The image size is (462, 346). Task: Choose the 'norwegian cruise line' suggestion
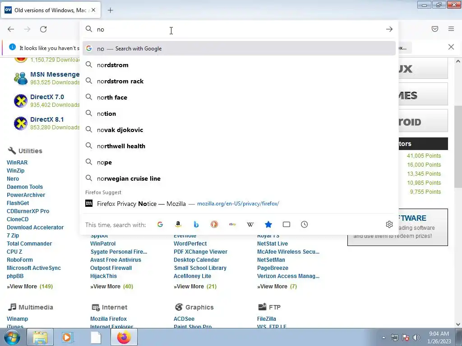click(x=239, y=178)
